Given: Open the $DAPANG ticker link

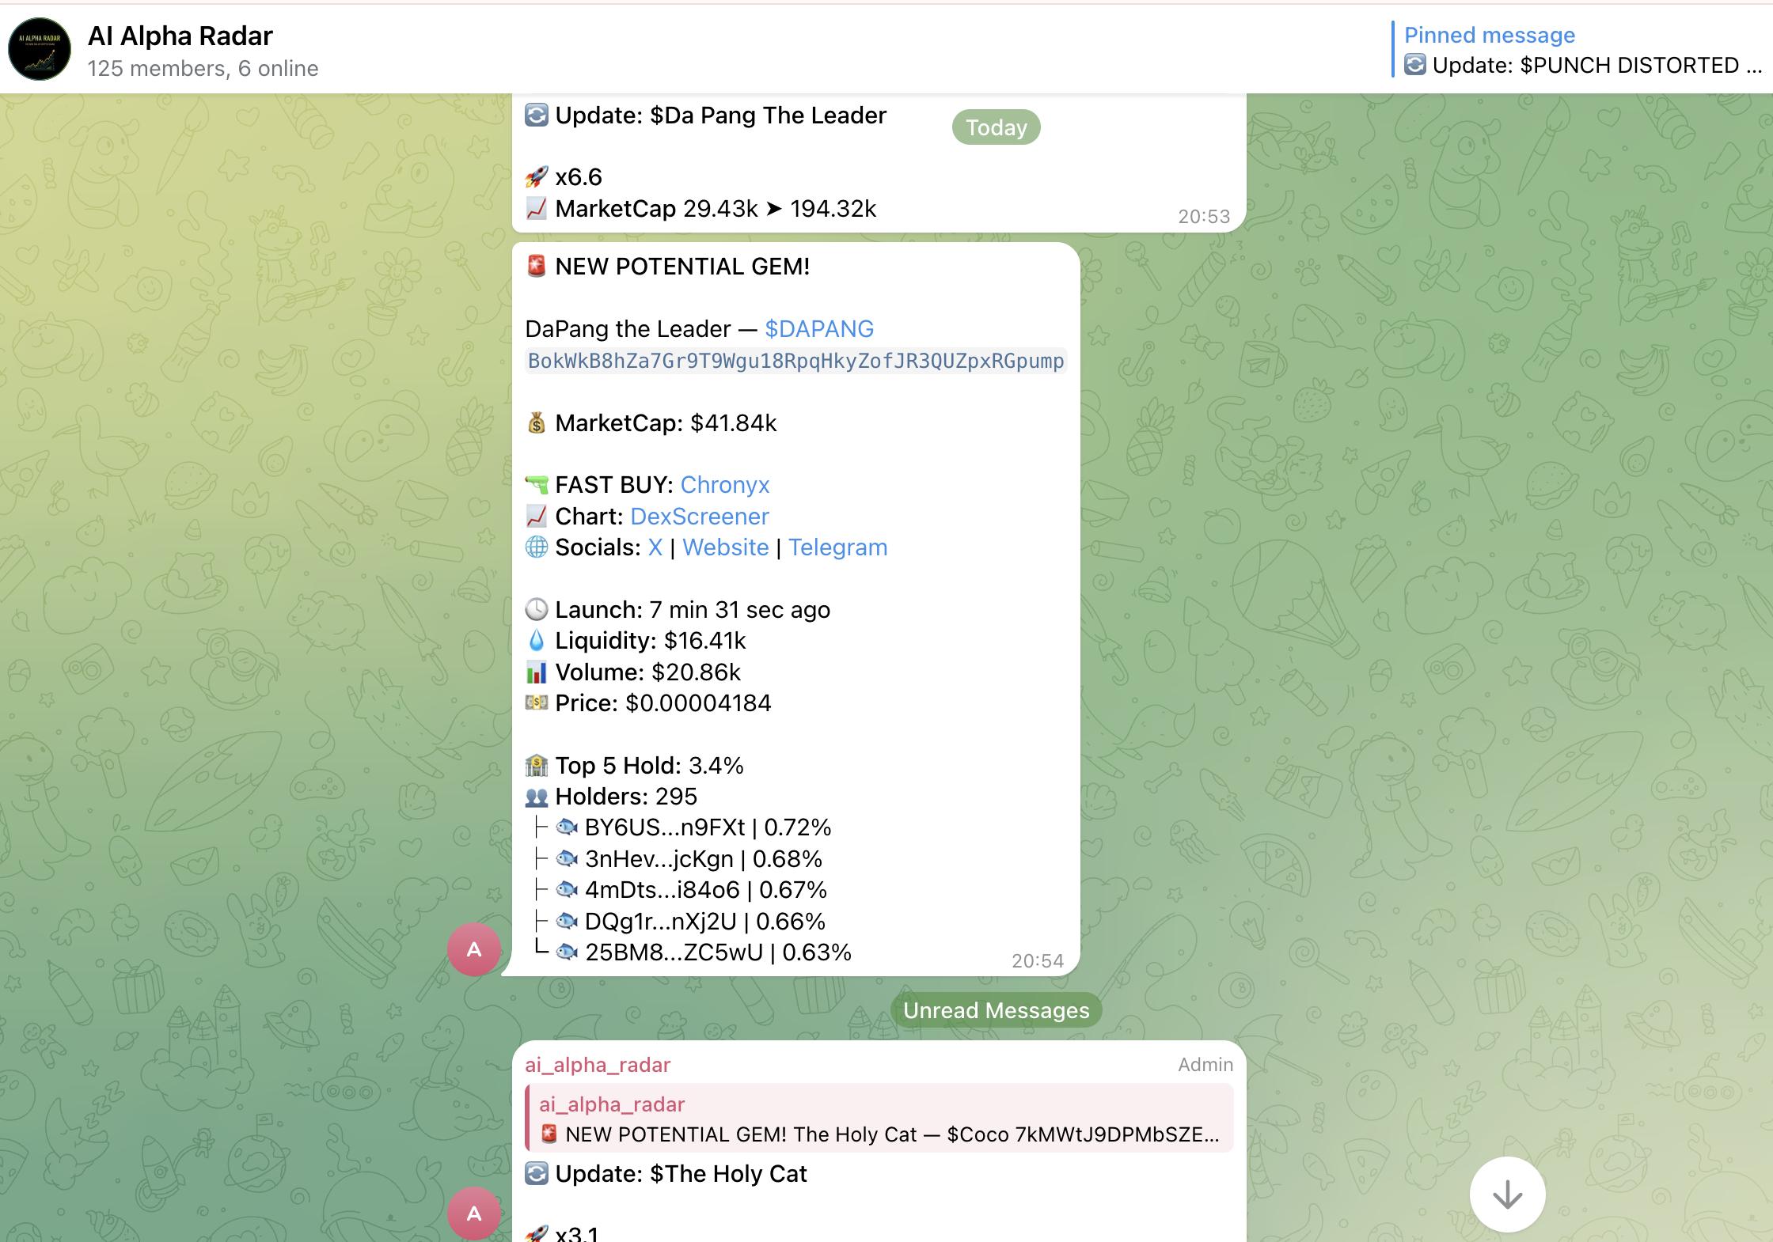Looking at the screenshot, I should 818,329.
